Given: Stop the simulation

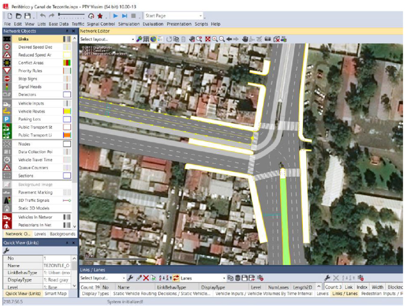Looking at the screenshot, I should pos(134,16).
